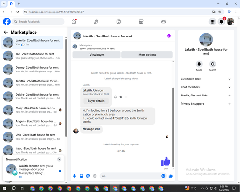The height and width of the screenshot is (192, 240).
Task: Open the Tabitha 2bed1bath conversation
Action: (x=32, y=83)
